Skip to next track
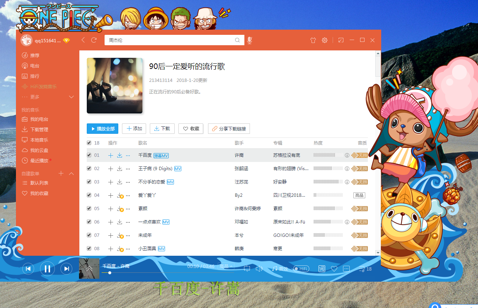 click(66, 269)
